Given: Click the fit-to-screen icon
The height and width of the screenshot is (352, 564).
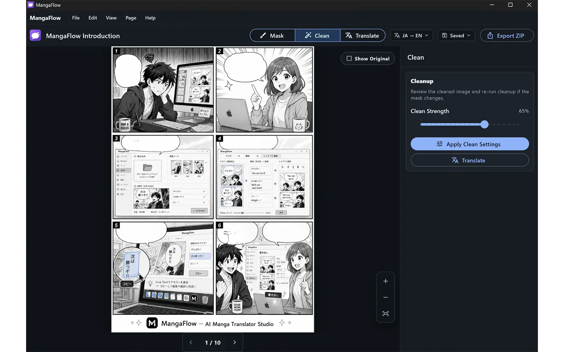Looking at the screenshot, I should click(x=385, y=314).
